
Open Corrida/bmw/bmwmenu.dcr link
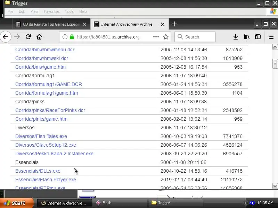pyautogui.click(x=45, y=50)
